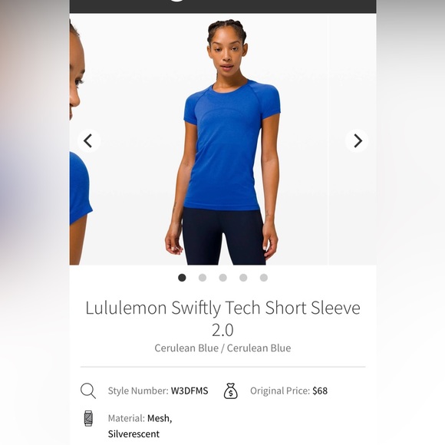Image resolution: width=445 pixels, height=445 pixels.
Task: Click the Cerulean Blue color text
Action: 222,348
